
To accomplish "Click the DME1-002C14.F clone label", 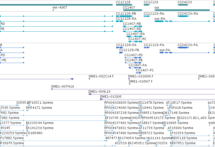I will 101,76.
